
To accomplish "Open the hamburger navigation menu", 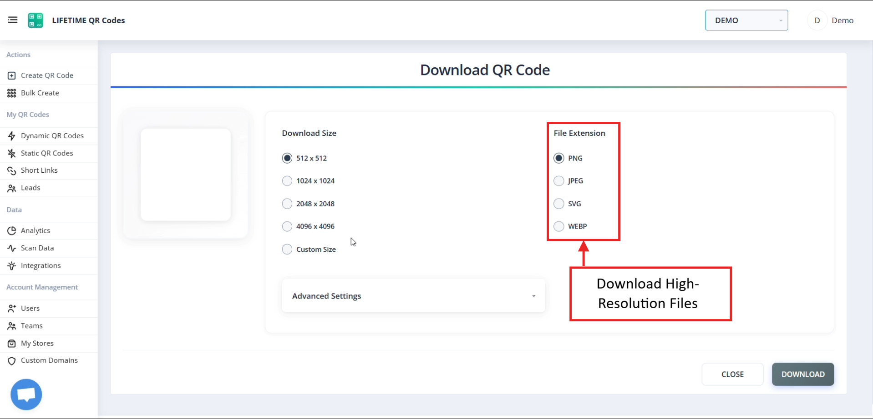I will coord(12,20).
